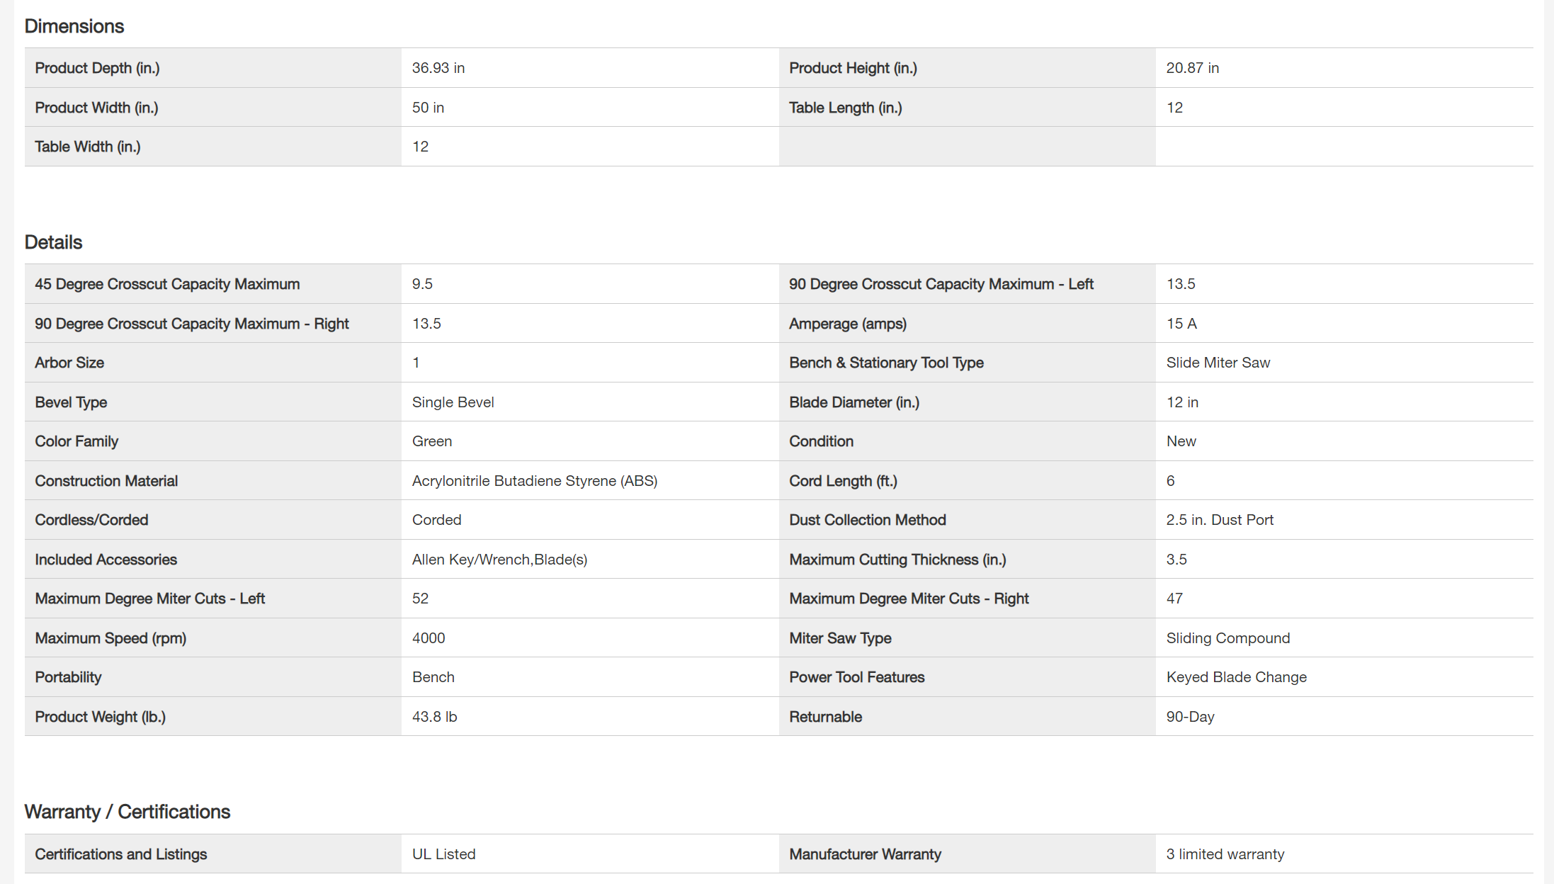Select the Arbor Size row label
1554x884 pixels.
69,363
